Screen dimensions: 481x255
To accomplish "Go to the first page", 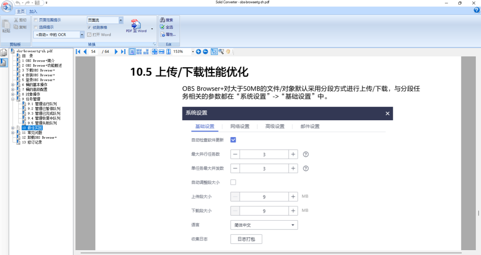I will pyautogui.click(x=78, y=52).
